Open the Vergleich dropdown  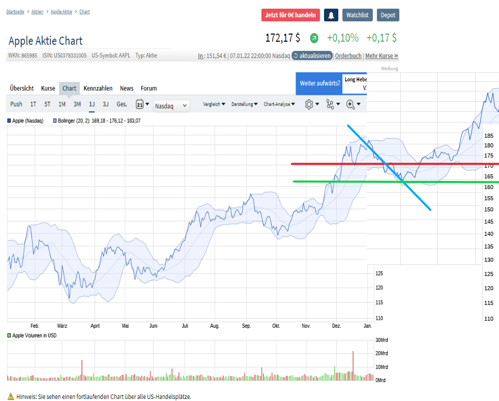(x=214, y=104)
